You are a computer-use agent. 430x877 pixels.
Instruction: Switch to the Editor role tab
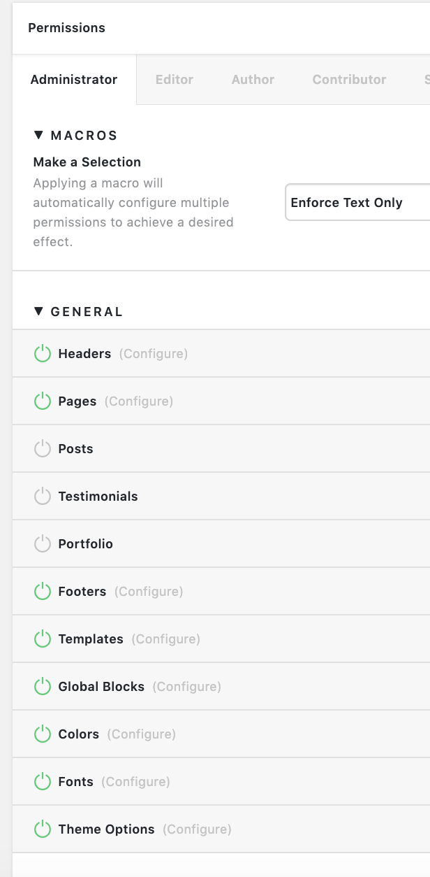[175, 80]
